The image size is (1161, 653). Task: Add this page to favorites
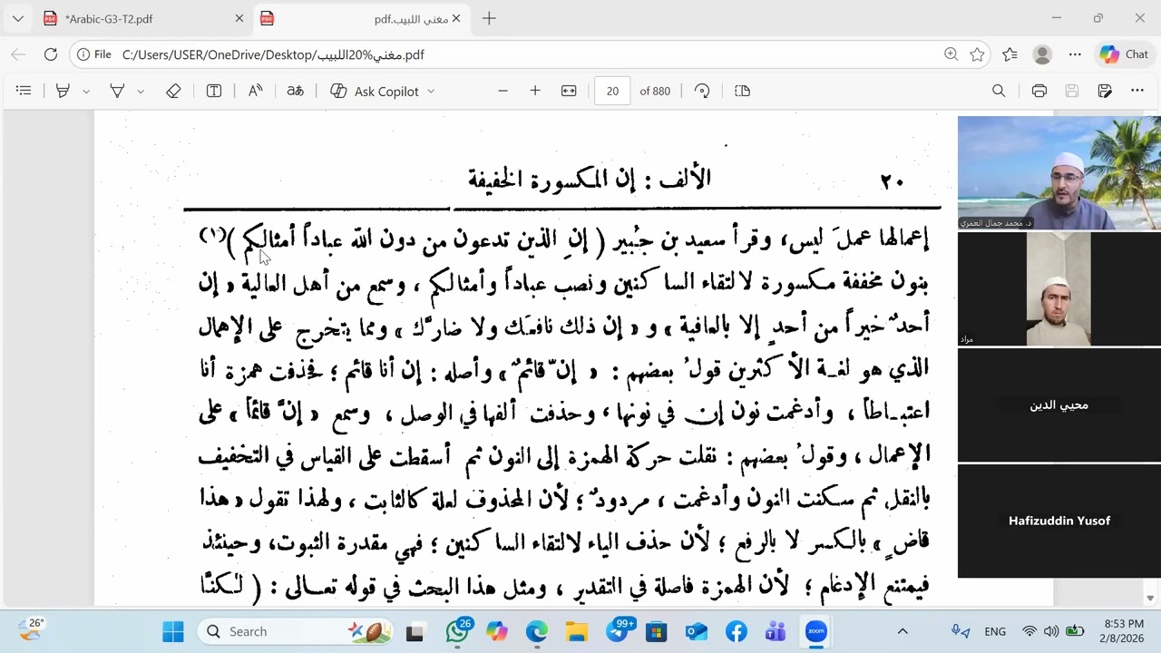(x=977, y=54)
